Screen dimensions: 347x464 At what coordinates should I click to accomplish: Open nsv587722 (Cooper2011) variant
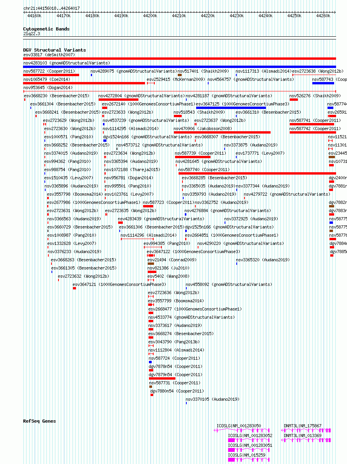point(49,71)
